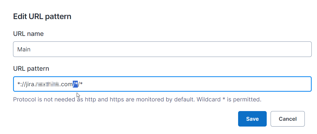Image resolution: width=317 pixels, height=134 pixels.
Task: Click the word 'Protocol' in helper text
Action: point(24,99)
